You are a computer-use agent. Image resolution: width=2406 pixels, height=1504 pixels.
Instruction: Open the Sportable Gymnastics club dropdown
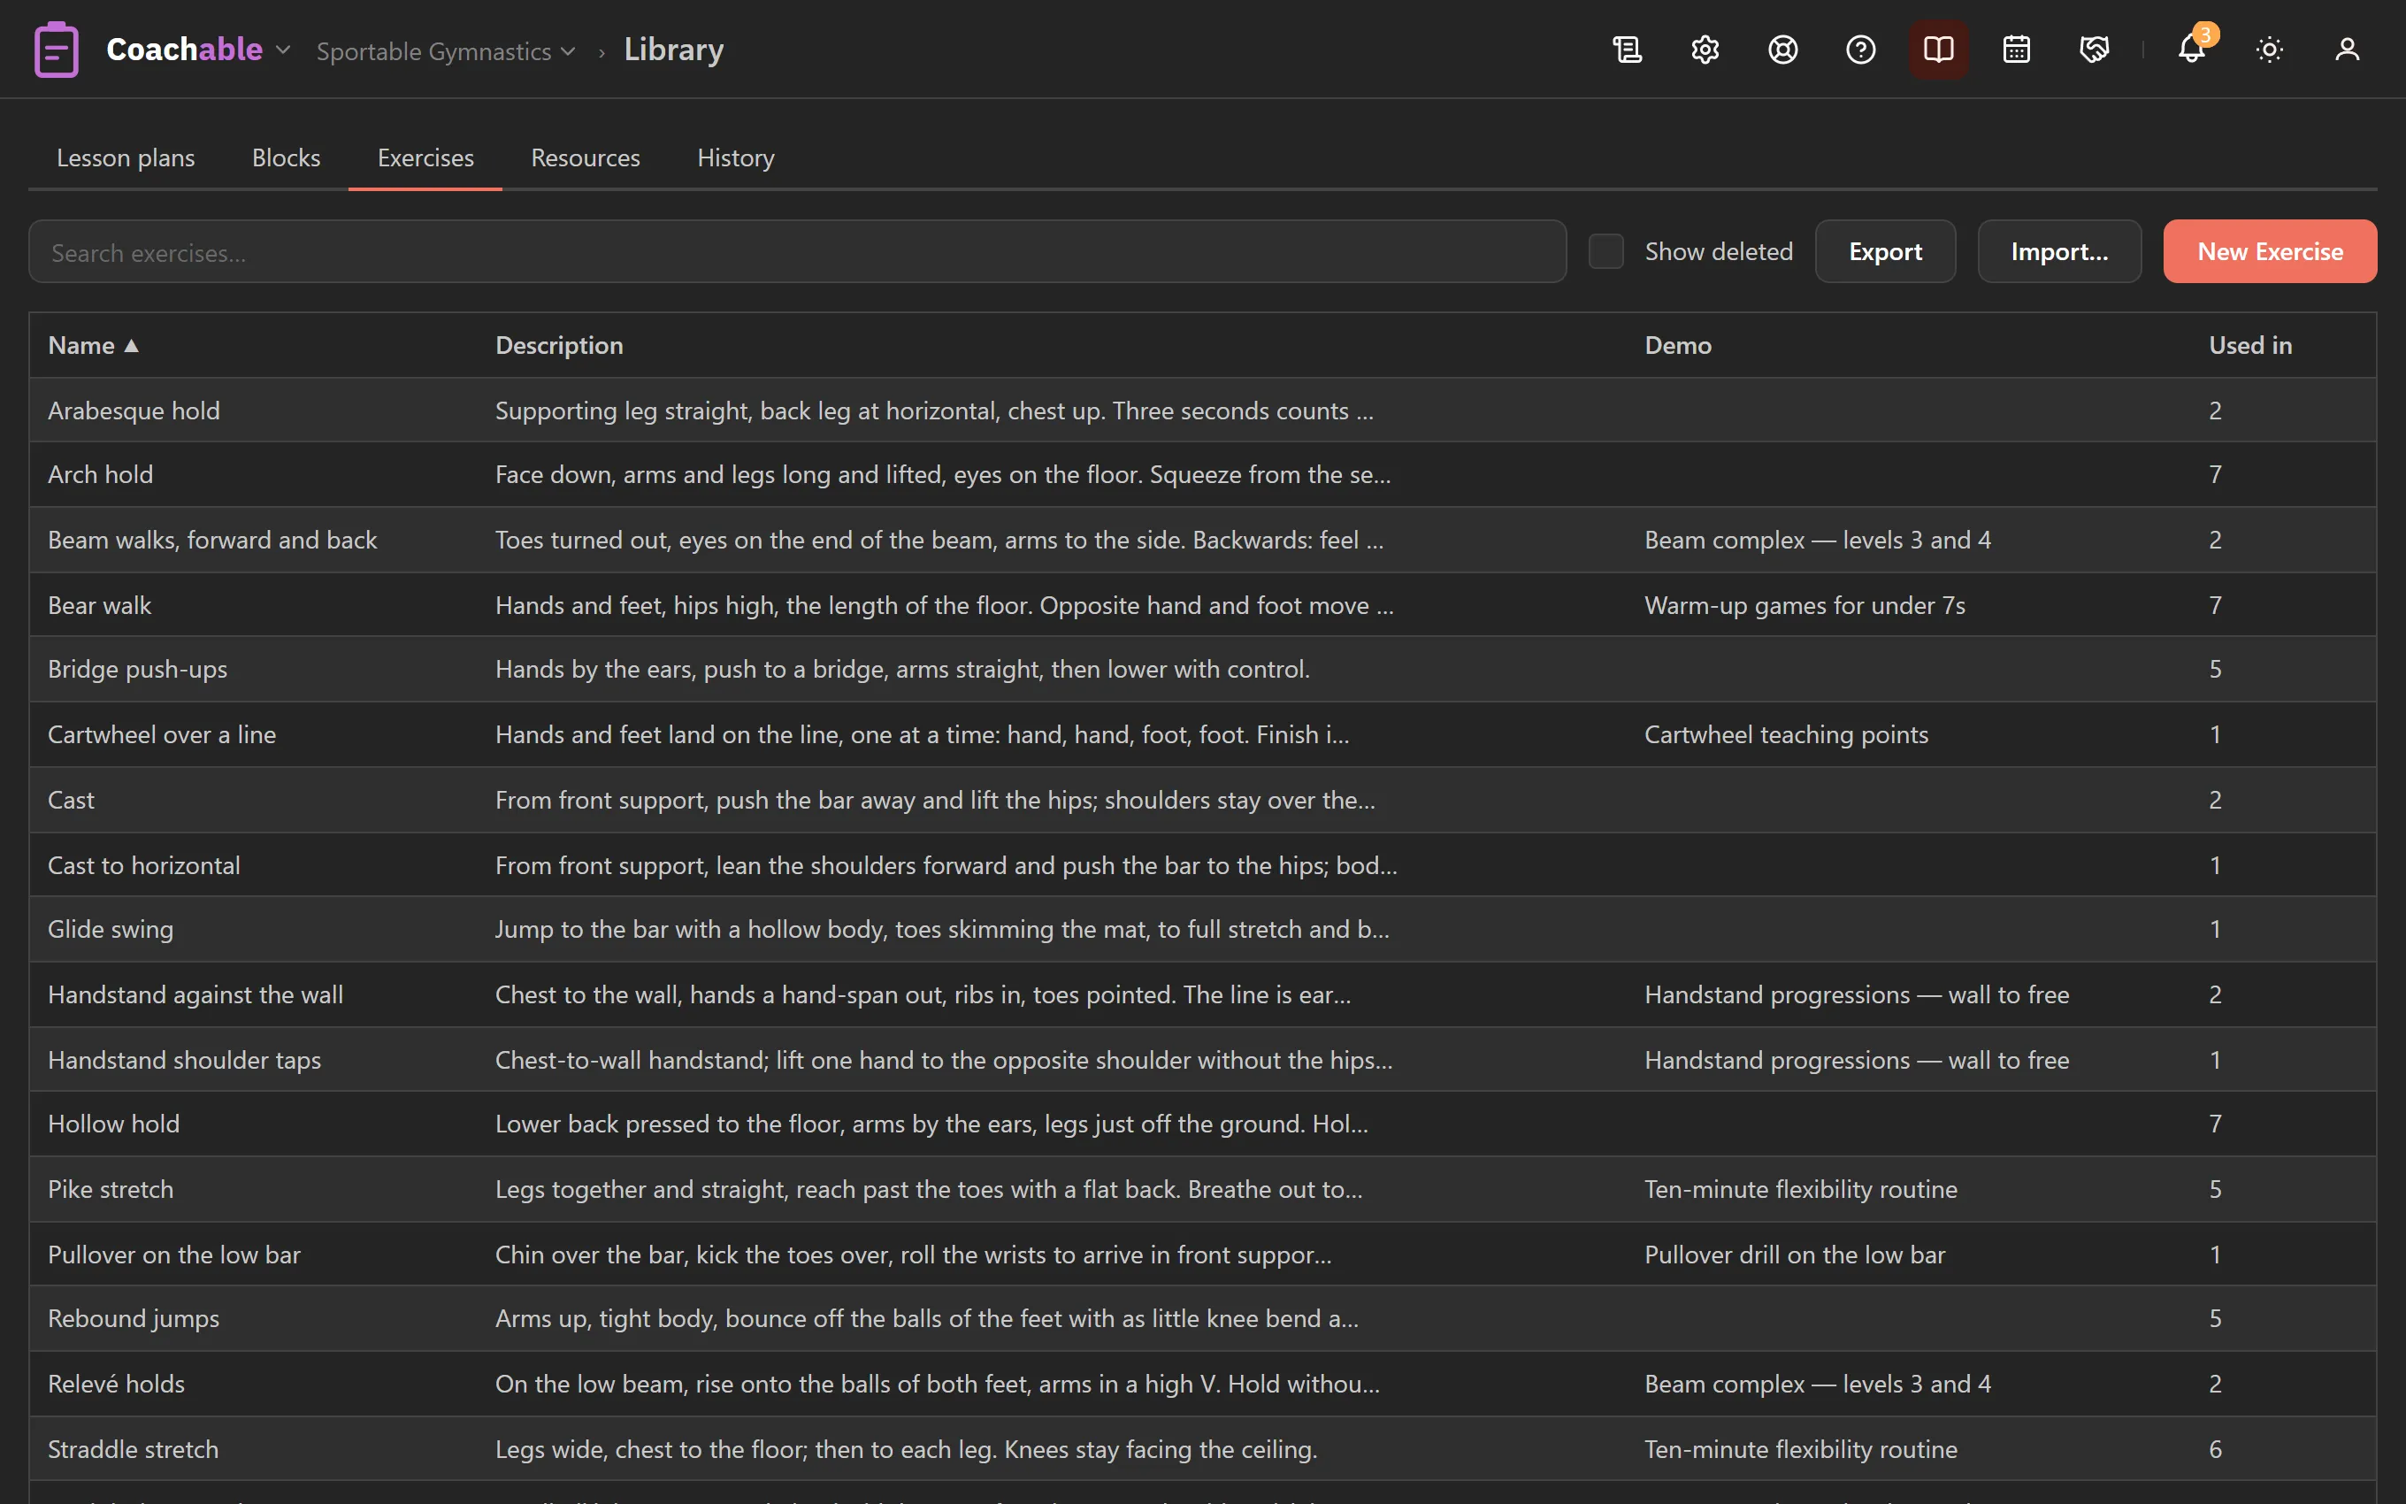pos(446,50)
